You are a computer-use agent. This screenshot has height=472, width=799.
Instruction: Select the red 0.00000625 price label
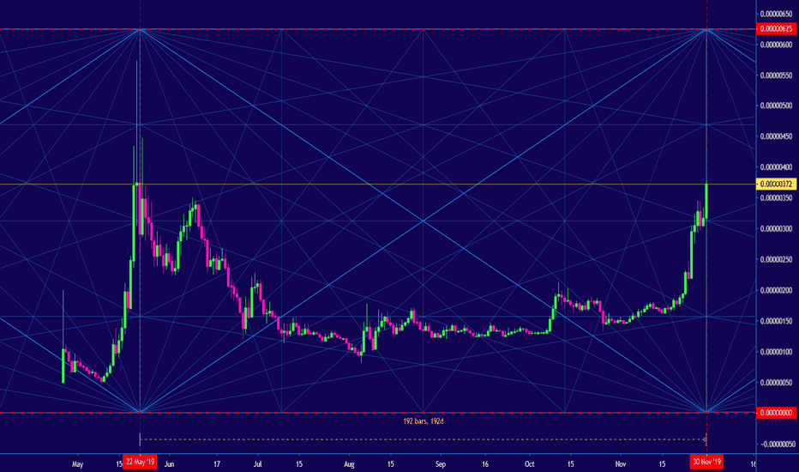pos(777,29)
